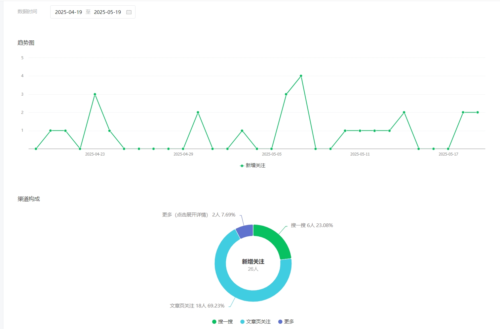Toggle the 文章页关注 legend item below donut
The image size is (500, 329).
[255, 322]
